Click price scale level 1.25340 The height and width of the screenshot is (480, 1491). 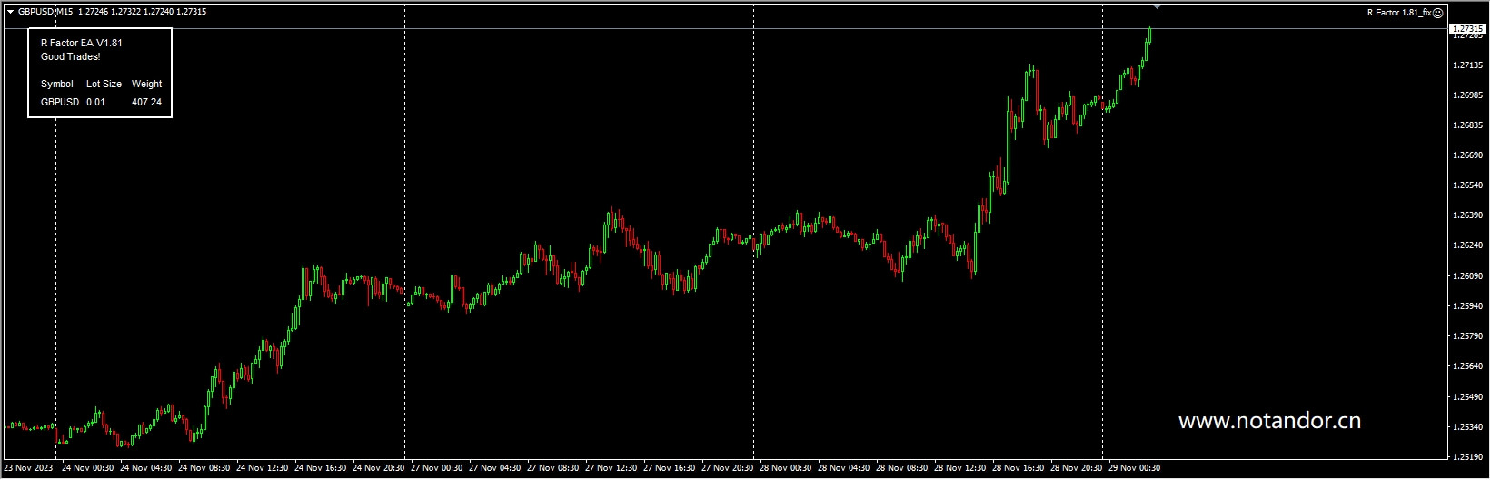1468,426
